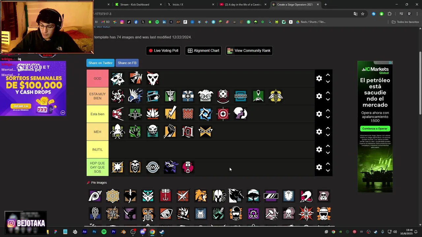
Task: Move the Esta bien tier up with its arrow
Action: point(328,111)
